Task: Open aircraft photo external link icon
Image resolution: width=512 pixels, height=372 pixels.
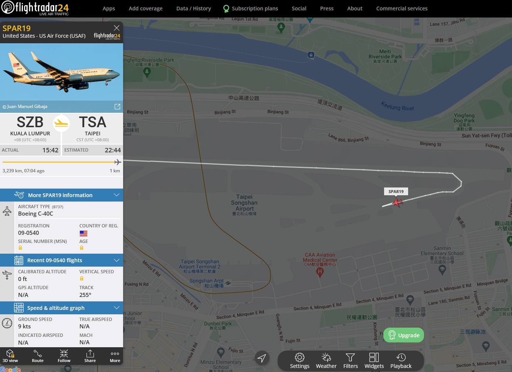Action: (117, 106)
